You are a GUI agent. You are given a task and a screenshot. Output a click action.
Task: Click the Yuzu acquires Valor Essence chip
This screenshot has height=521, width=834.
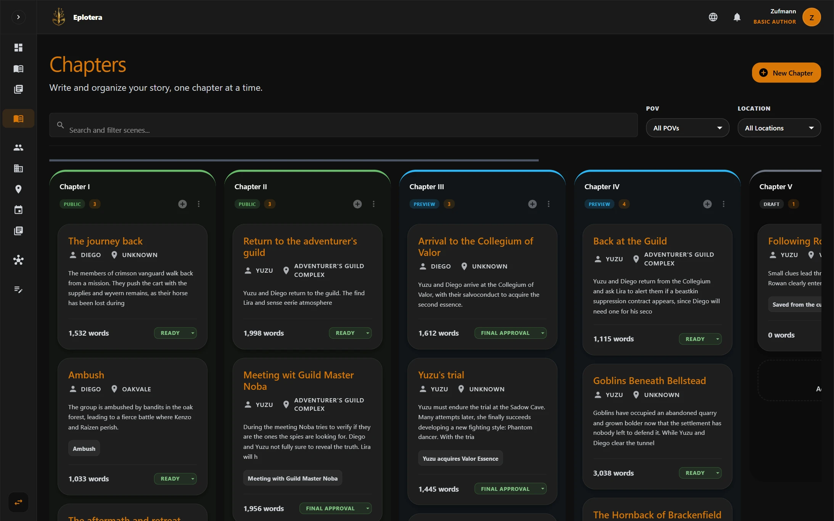(x=460, y=458)
